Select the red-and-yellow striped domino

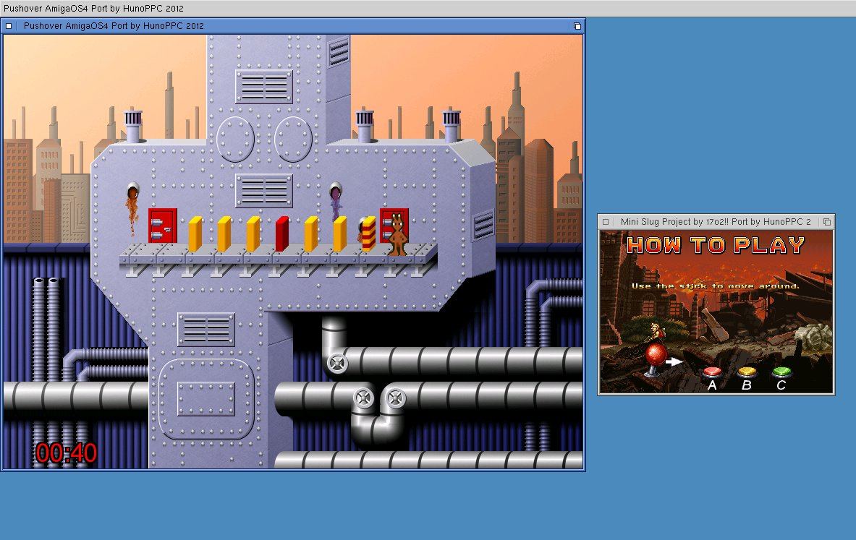click(x=369, y=233)
